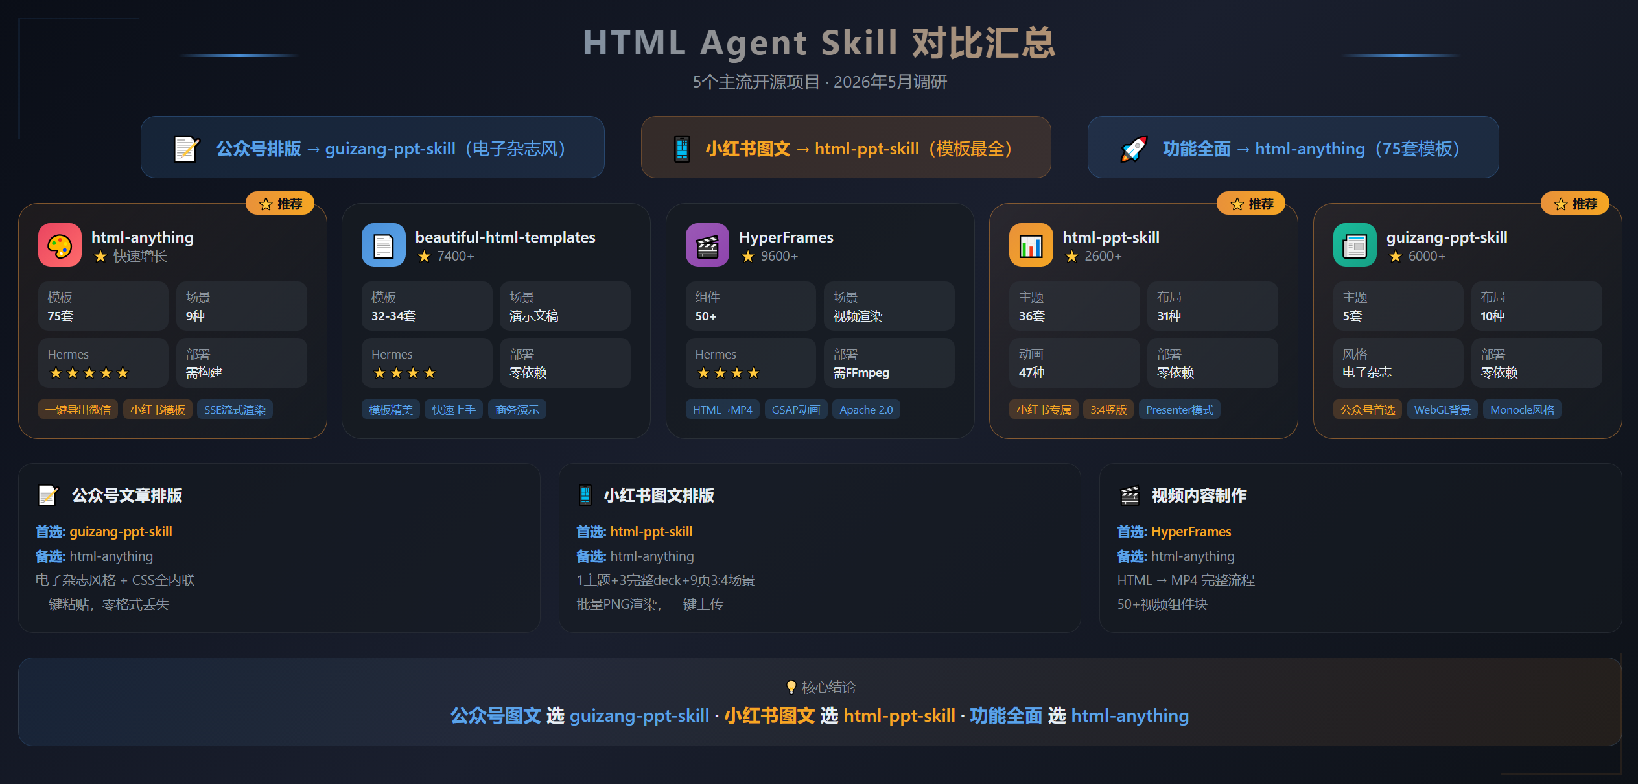Click the 动画 47种 stat box

1074,362
